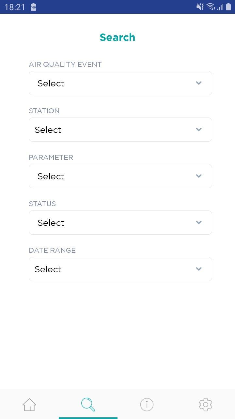Image resolution: width=235 pixels, height=419 pixels.
Task: Choose a Date Range from dropdown
Action: 120,269
